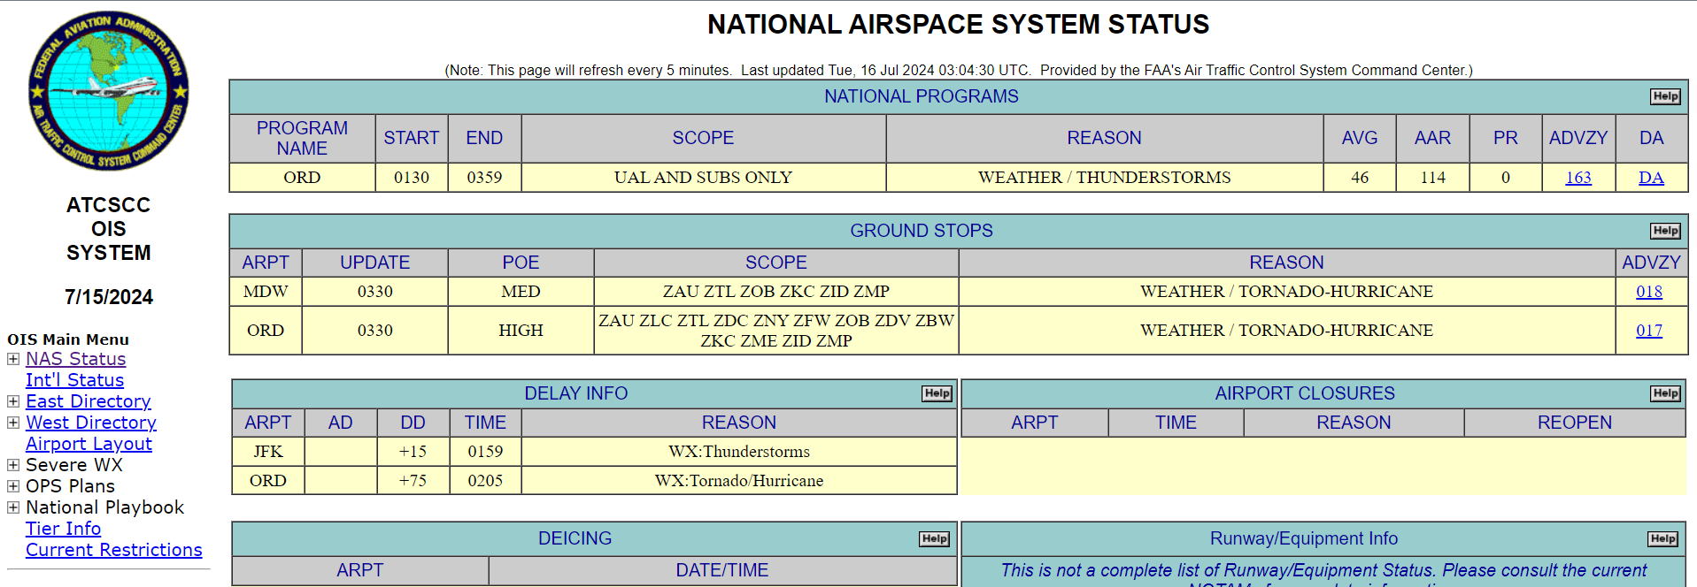The width and height of the screenshot is (1697, 587).
Task: Open Help for National Programs section
Action: coord(1665,96)
